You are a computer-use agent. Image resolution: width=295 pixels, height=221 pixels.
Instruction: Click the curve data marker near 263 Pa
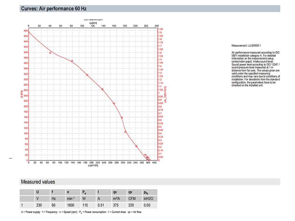coord(102,89)
